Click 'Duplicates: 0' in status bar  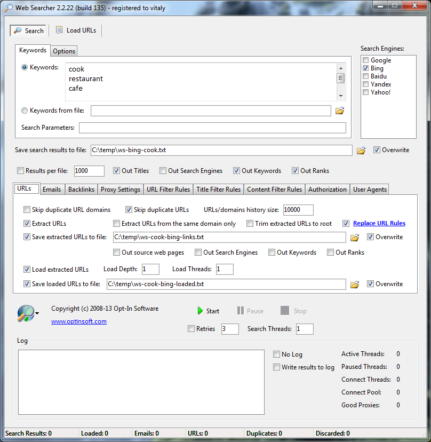click(264, 433)
